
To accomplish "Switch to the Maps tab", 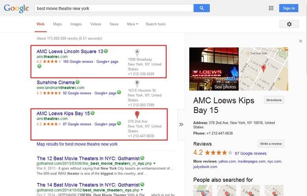I will click(x=58, y=24).
